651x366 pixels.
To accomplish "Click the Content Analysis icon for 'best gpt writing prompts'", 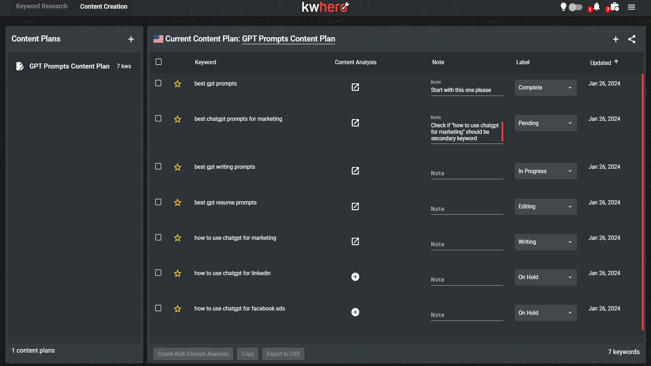I will [355, 170].
